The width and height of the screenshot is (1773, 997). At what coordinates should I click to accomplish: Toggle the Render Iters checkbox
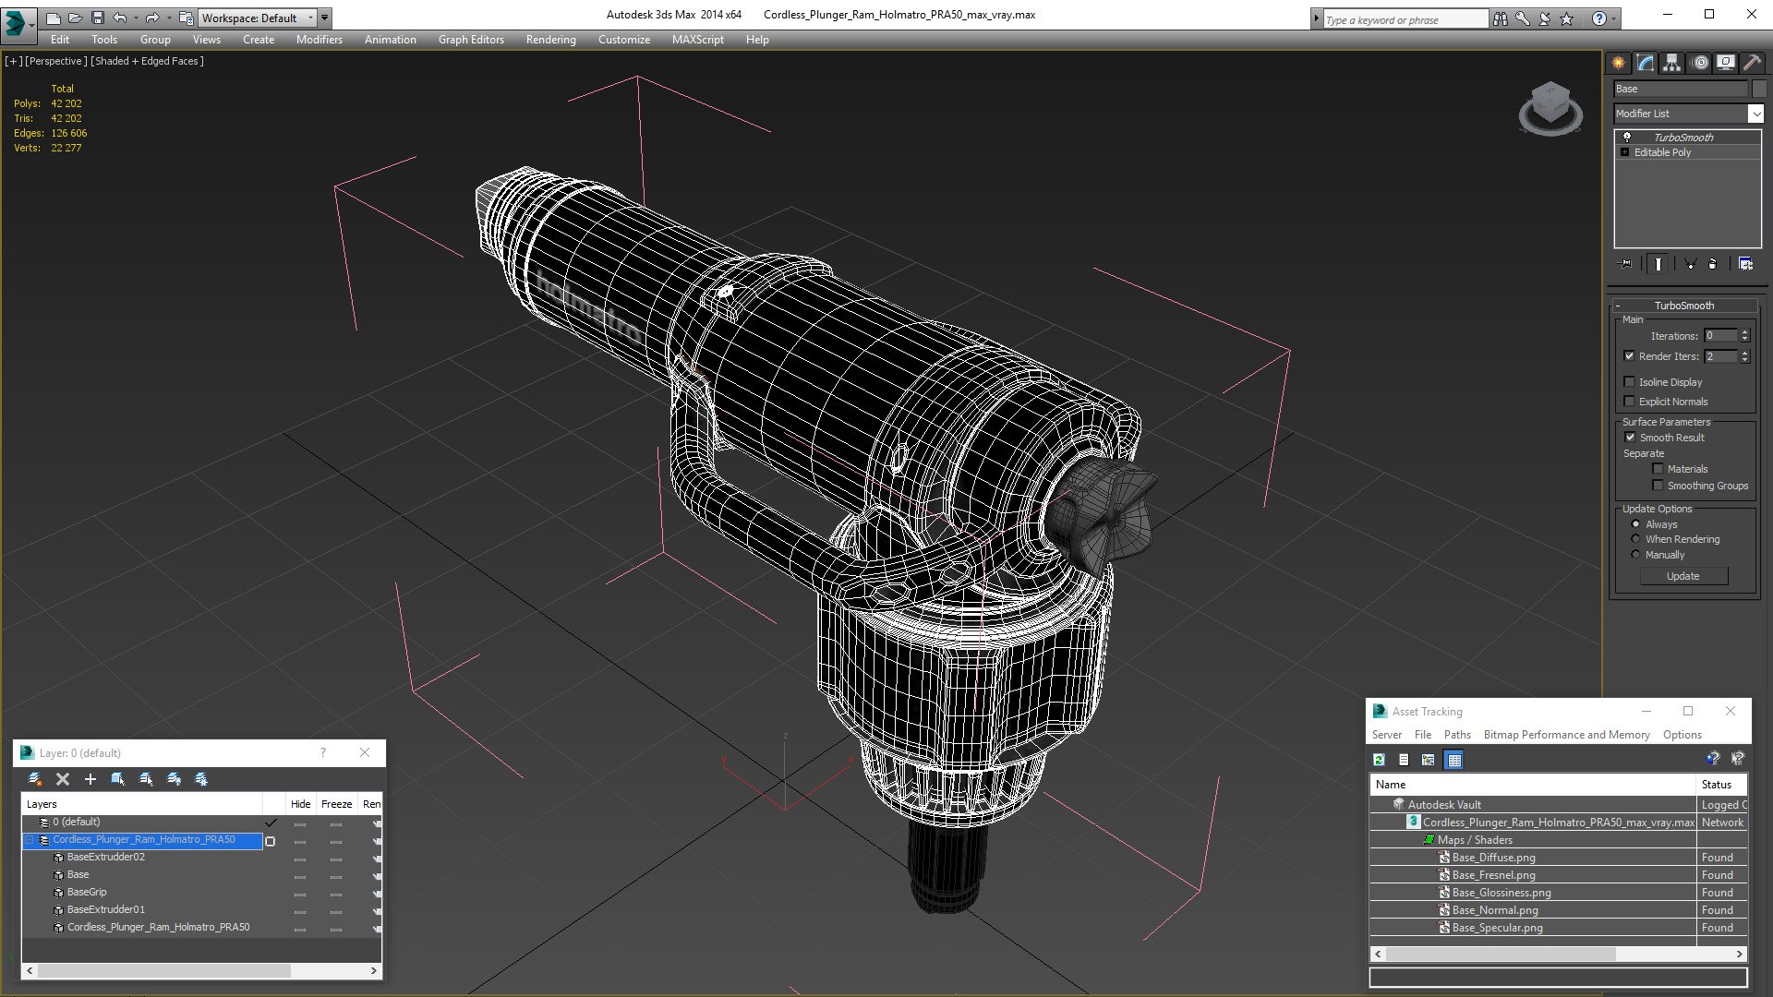tap(1630, 356)
